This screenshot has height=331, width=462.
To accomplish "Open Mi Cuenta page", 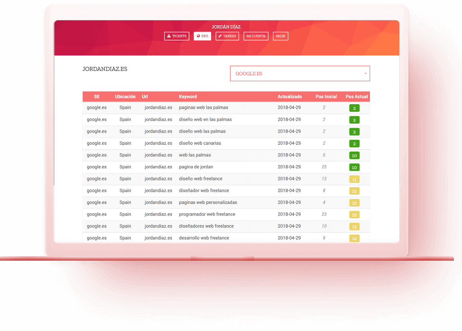I will point(256,36).
